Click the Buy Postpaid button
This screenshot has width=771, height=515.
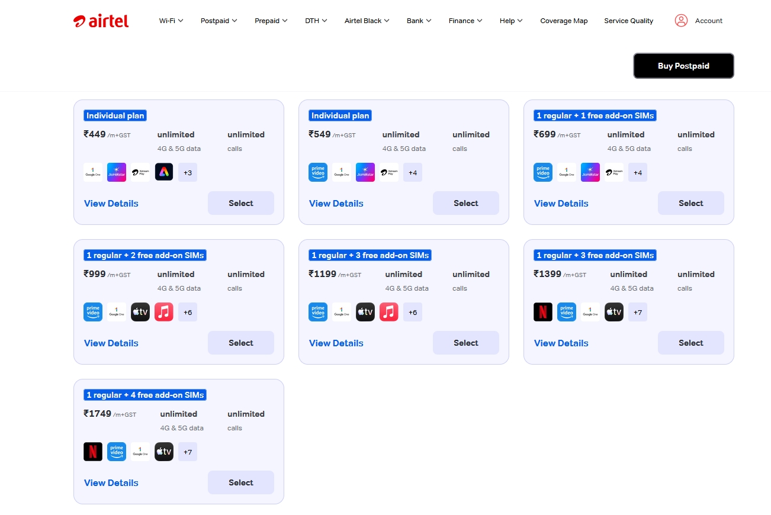tap(683, 66)
